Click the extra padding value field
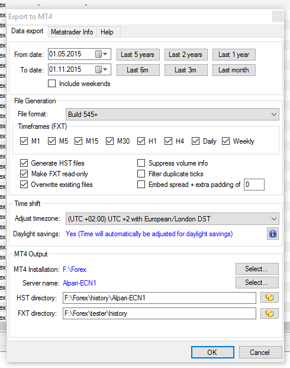This screenshot has height=368, width=290. pyautogui.click(x=254, y=185)
